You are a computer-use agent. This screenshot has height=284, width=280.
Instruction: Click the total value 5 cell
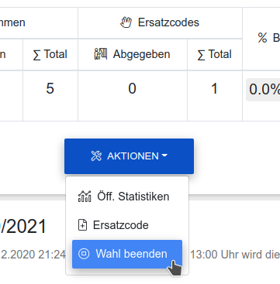tap(50, 96)
